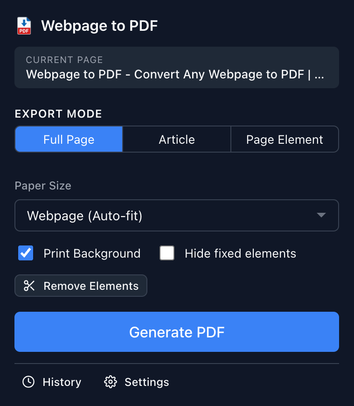Click the Paper Size label
The image size is (354, 406).
(x=42, y=186)
